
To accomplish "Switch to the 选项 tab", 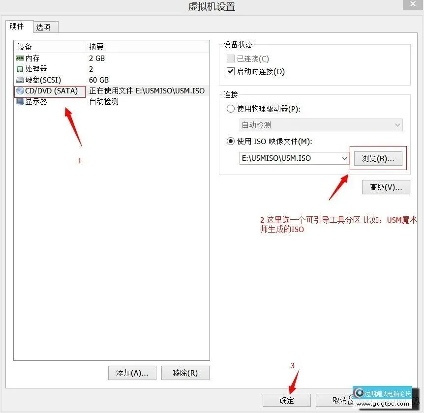I will pos(43,27).
